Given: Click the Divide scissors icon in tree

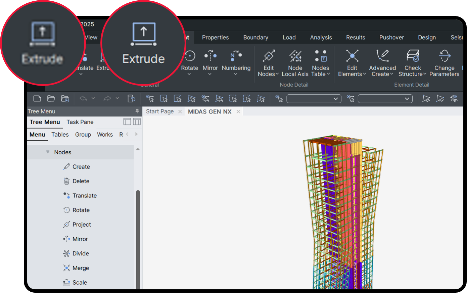Looking at the screenshot, I should (x=66, y=253).
